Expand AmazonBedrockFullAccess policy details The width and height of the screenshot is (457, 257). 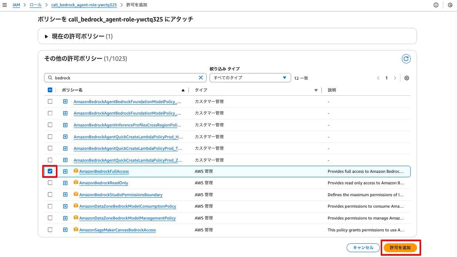[x=65, y=171]
